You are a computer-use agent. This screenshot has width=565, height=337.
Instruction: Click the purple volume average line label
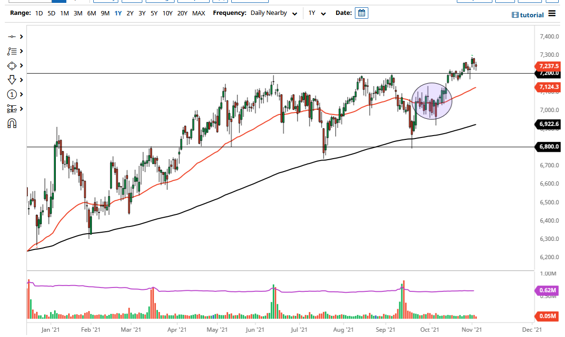click(x=548, y=290)
